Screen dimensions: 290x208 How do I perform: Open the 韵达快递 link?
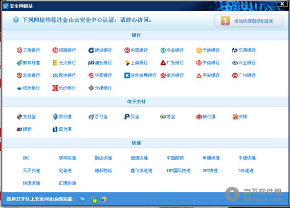(103, 158)
